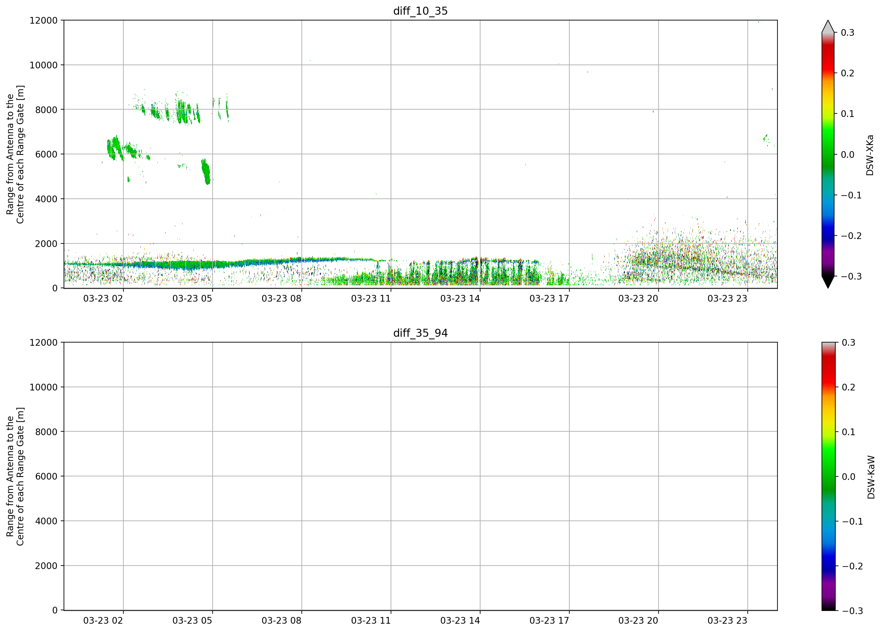Click the 03-23 11 tick label in top plot

tap(371, 298)
